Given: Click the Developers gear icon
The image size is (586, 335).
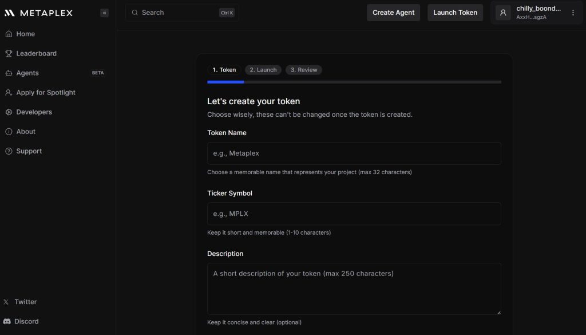Looking at the screenshot, I should (x=9, y=112).
